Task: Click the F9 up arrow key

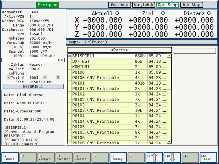Action: coord(154,157)
